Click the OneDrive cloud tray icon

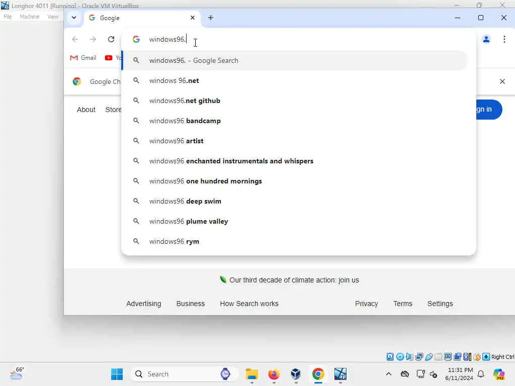coord(405,374)
